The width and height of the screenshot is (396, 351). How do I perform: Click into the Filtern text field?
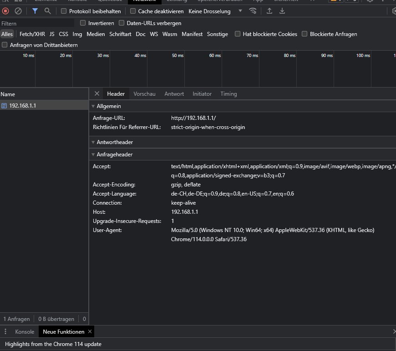36,23
